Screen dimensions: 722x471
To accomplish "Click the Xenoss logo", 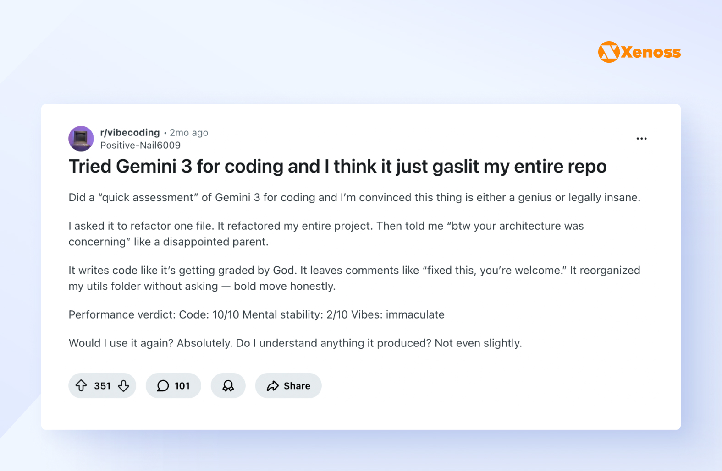I will tap(608, 52).
